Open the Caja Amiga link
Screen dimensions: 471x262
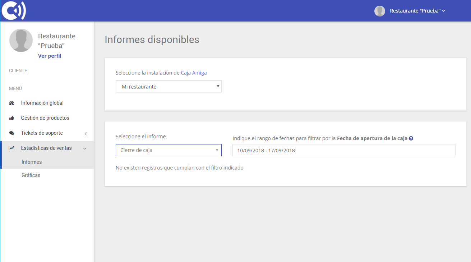click(x=194, y=73)
